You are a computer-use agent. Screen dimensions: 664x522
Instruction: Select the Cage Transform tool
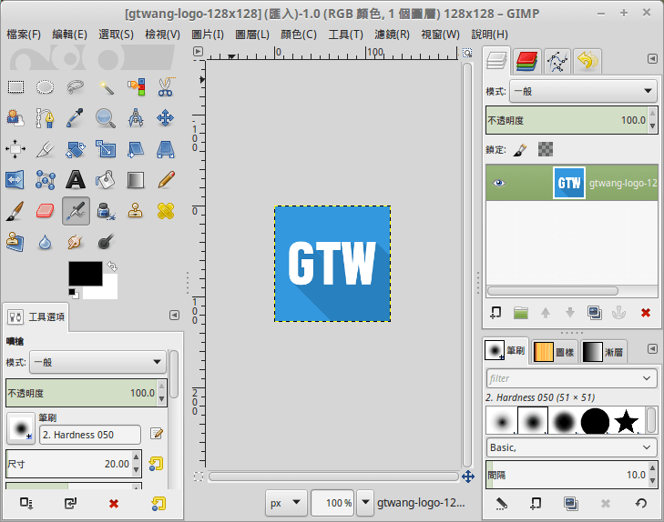coord(45,180)
